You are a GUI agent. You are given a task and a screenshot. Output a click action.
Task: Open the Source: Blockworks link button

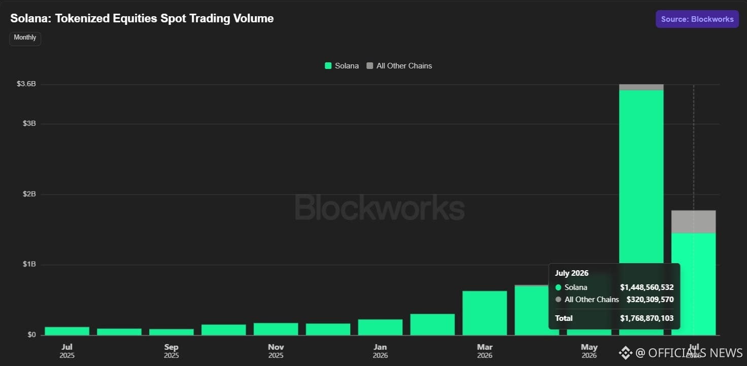[x=697, y=19]
